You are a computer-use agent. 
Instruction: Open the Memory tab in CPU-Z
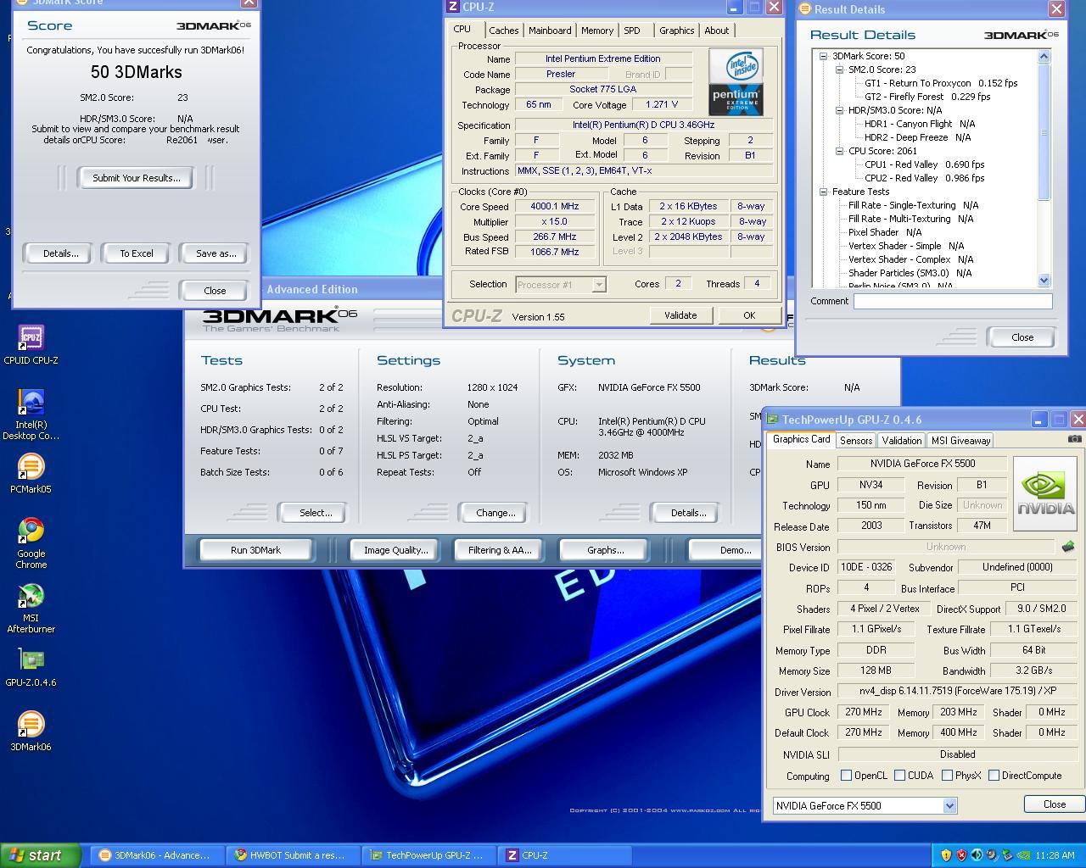[597, 31]
